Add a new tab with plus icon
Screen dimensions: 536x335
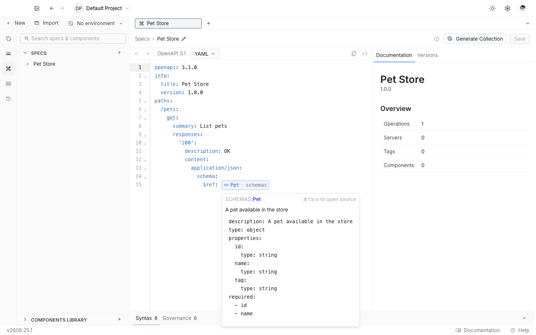click(209, 23)
